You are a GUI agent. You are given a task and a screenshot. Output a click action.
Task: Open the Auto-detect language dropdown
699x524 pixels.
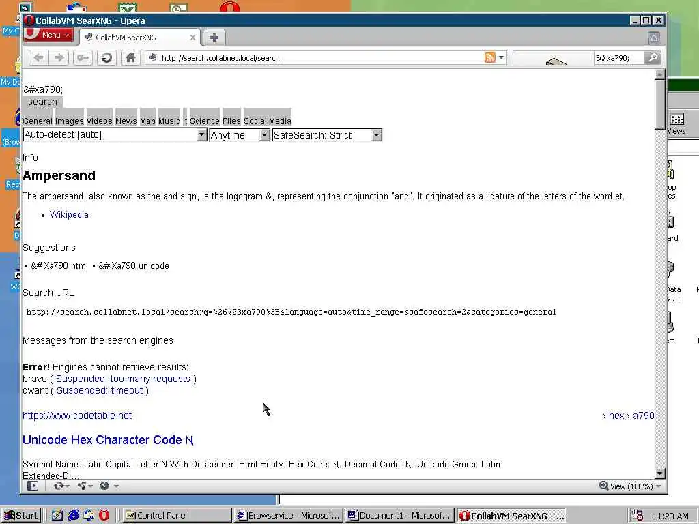point(115,135)
